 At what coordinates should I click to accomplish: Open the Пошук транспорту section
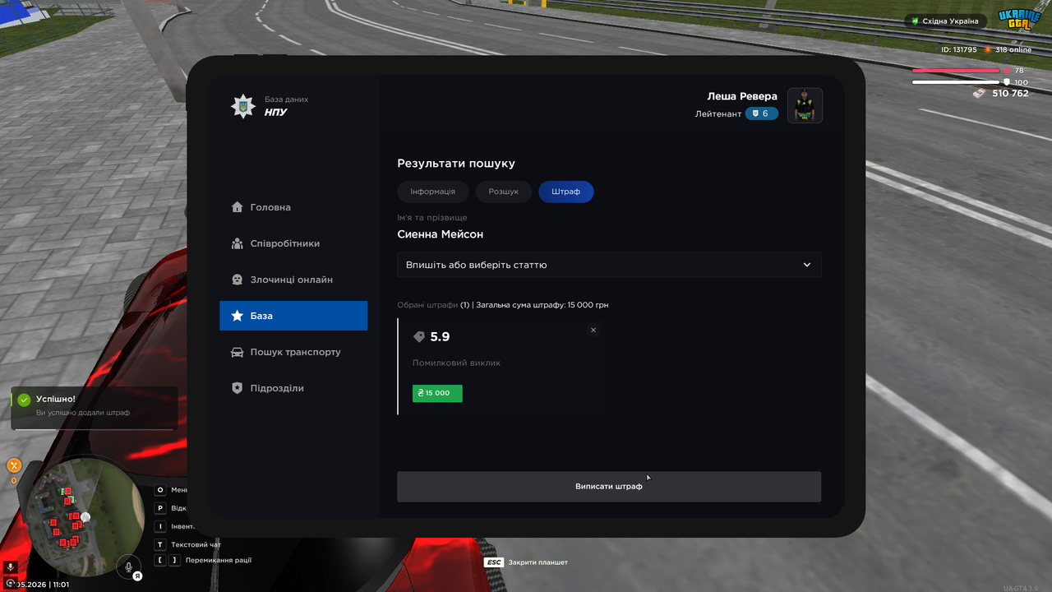pyautogui.click(x=293, y=352)
